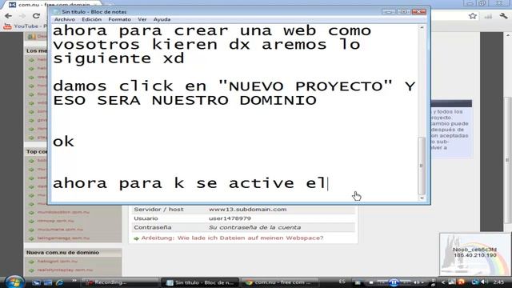
Task: Open the Archivo menu in Bloc de notas
Action: pyautogui.click(x=65, y=19)
